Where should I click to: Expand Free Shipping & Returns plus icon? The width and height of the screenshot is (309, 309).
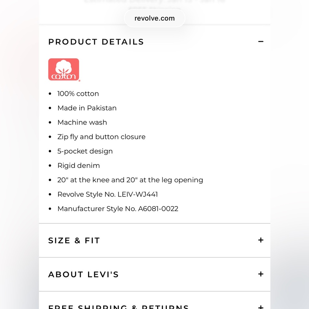pyautogui.click(x=261, y=307)
